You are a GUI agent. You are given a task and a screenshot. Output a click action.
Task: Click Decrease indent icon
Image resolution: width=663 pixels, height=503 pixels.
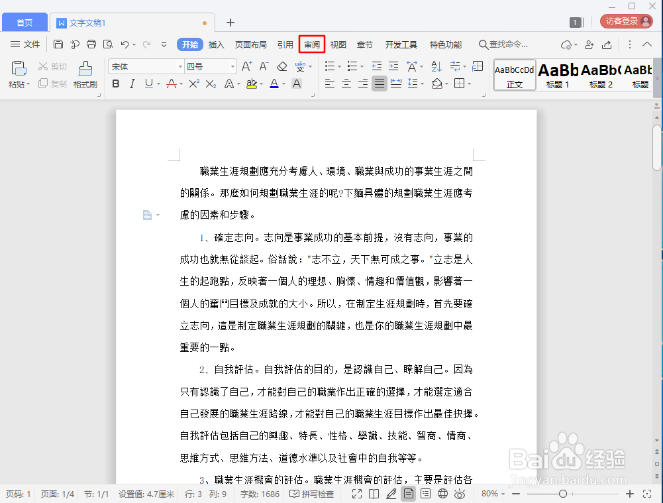(x=377, y=66)
